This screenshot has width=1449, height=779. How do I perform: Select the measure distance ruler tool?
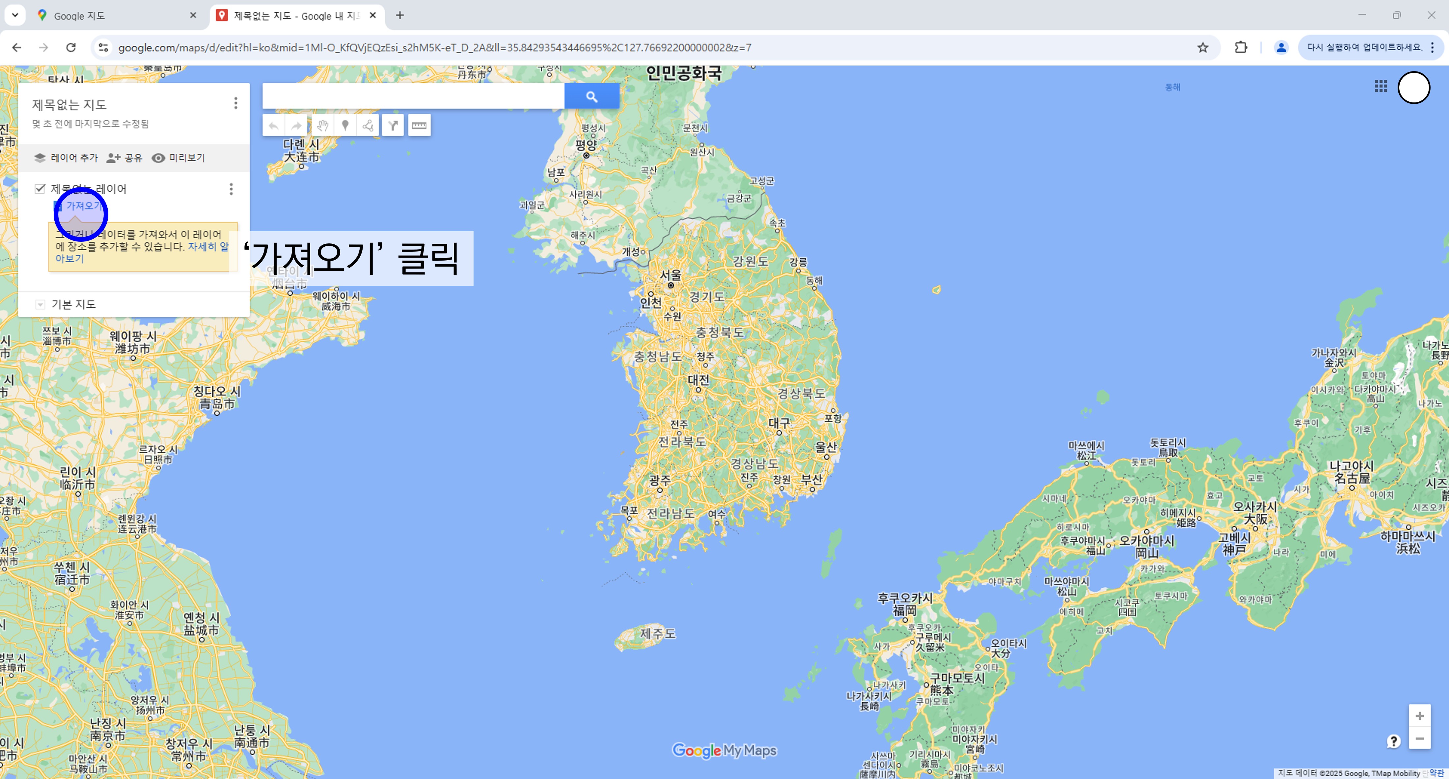(419, 125)
